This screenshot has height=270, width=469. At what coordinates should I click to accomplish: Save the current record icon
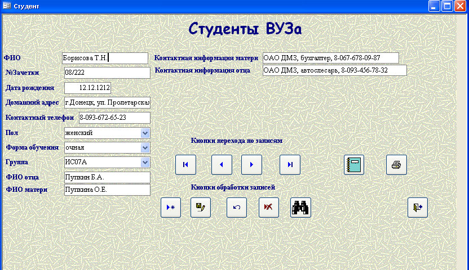(201, 208)
